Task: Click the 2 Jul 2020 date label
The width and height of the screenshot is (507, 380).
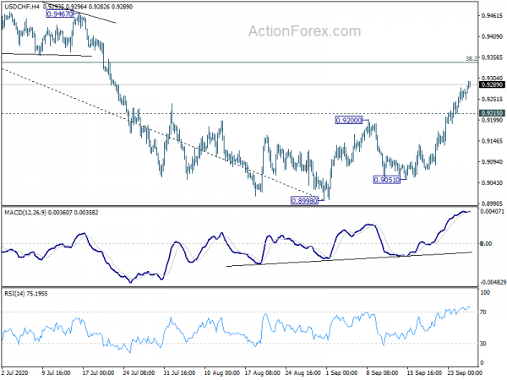Action: 15,372
